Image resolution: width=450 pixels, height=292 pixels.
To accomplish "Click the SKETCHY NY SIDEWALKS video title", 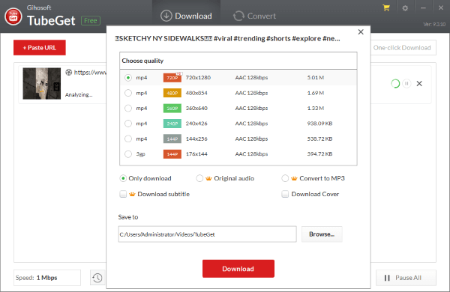I will click(x=227, y=39).
